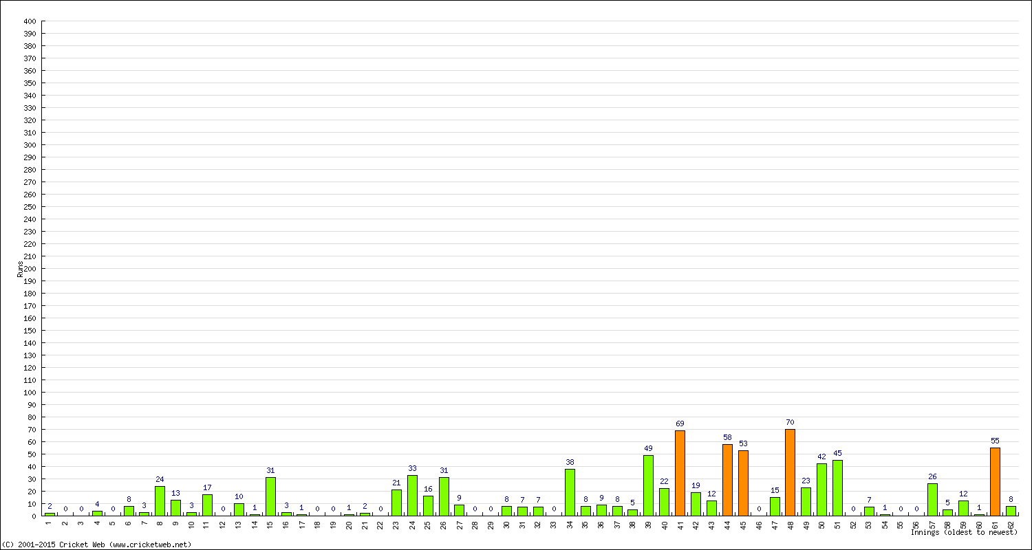Viewport: 1032px width, 550px height.
Task: Click the 250 tick label on the y-axis
Action: click(30, 207)
